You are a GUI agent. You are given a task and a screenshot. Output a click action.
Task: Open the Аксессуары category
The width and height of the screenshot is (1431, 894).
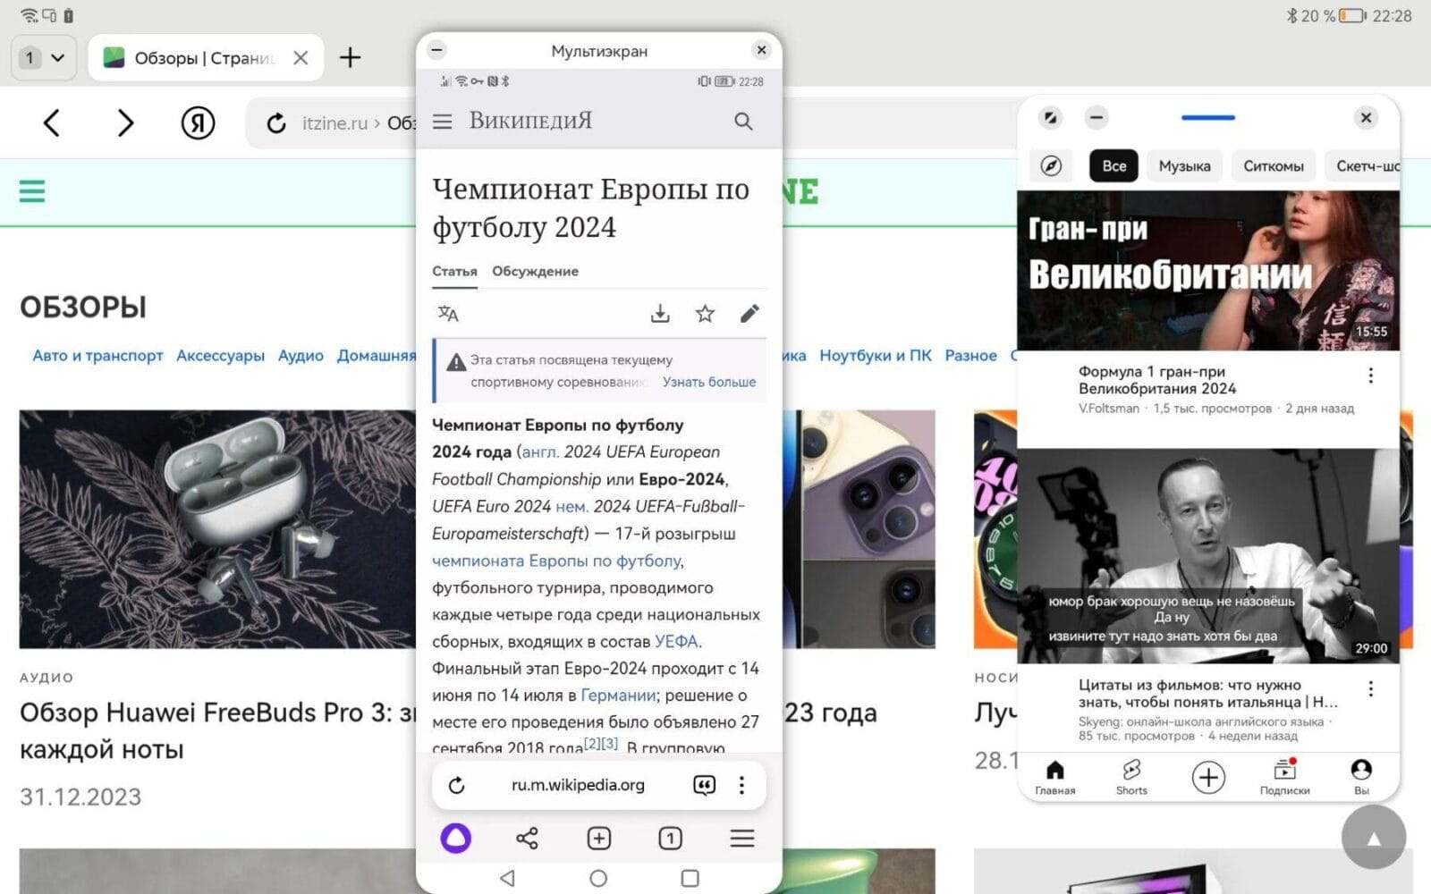point(220,355)
